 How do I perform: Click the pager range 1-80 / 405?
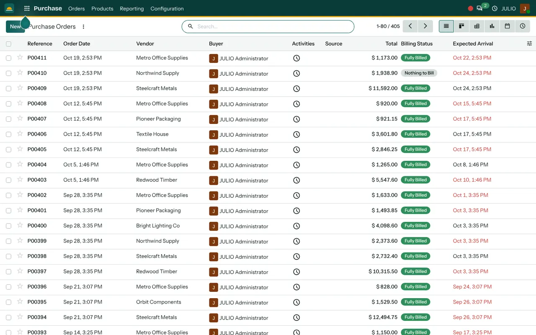pyautogui.click(x=388, y=26)
